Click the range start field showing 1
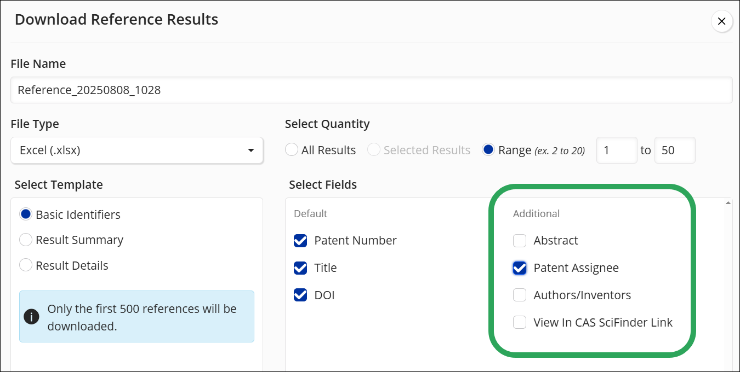740x372 pixels. coord(617,150)
